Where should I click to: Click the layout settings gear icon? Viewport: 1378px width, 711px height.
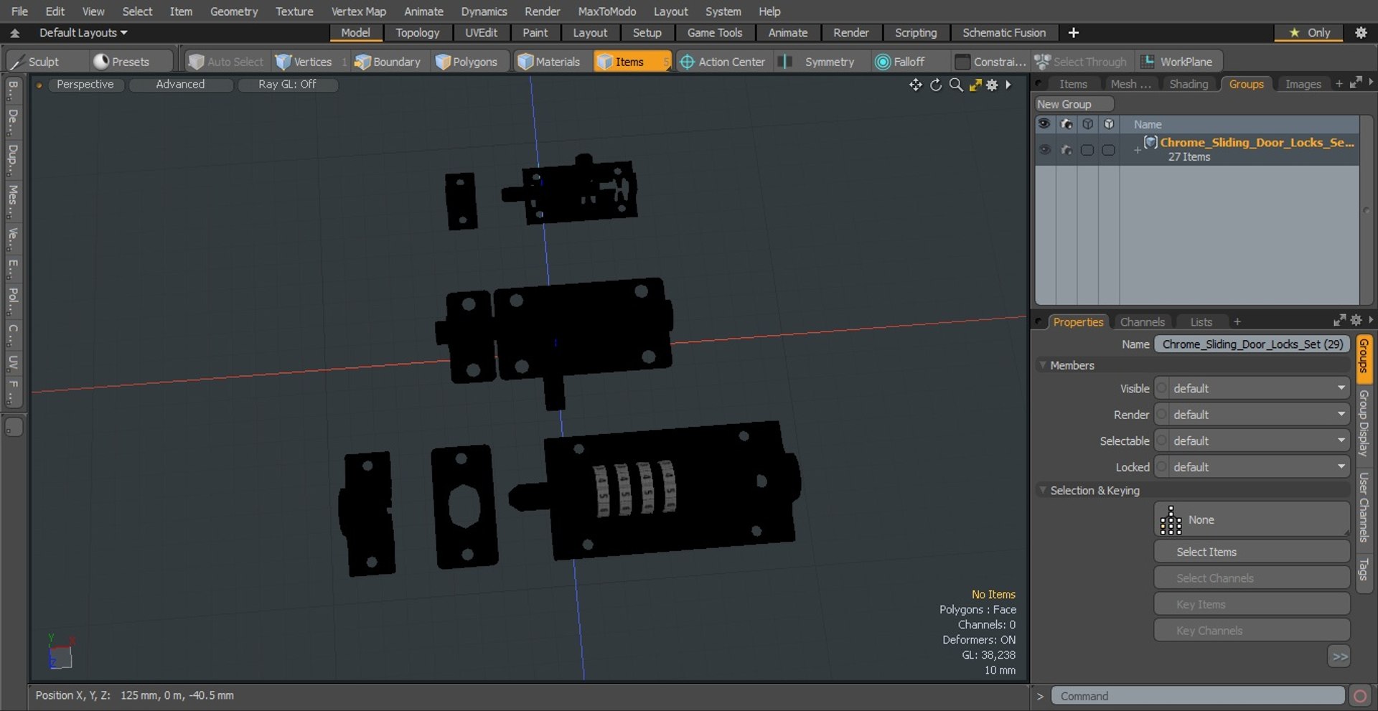tap(1360, 33)
